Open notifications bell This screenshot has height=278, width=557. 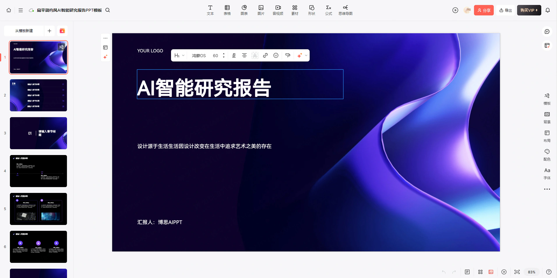coord(548,10)
